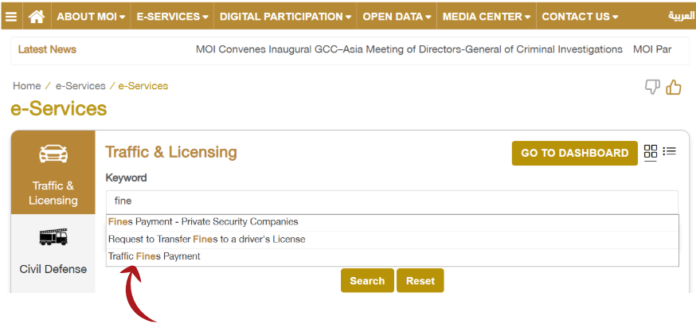Click the thumbs down feedback icon
The height and width of the screenshot is (328, 696).
click(652, 87)
